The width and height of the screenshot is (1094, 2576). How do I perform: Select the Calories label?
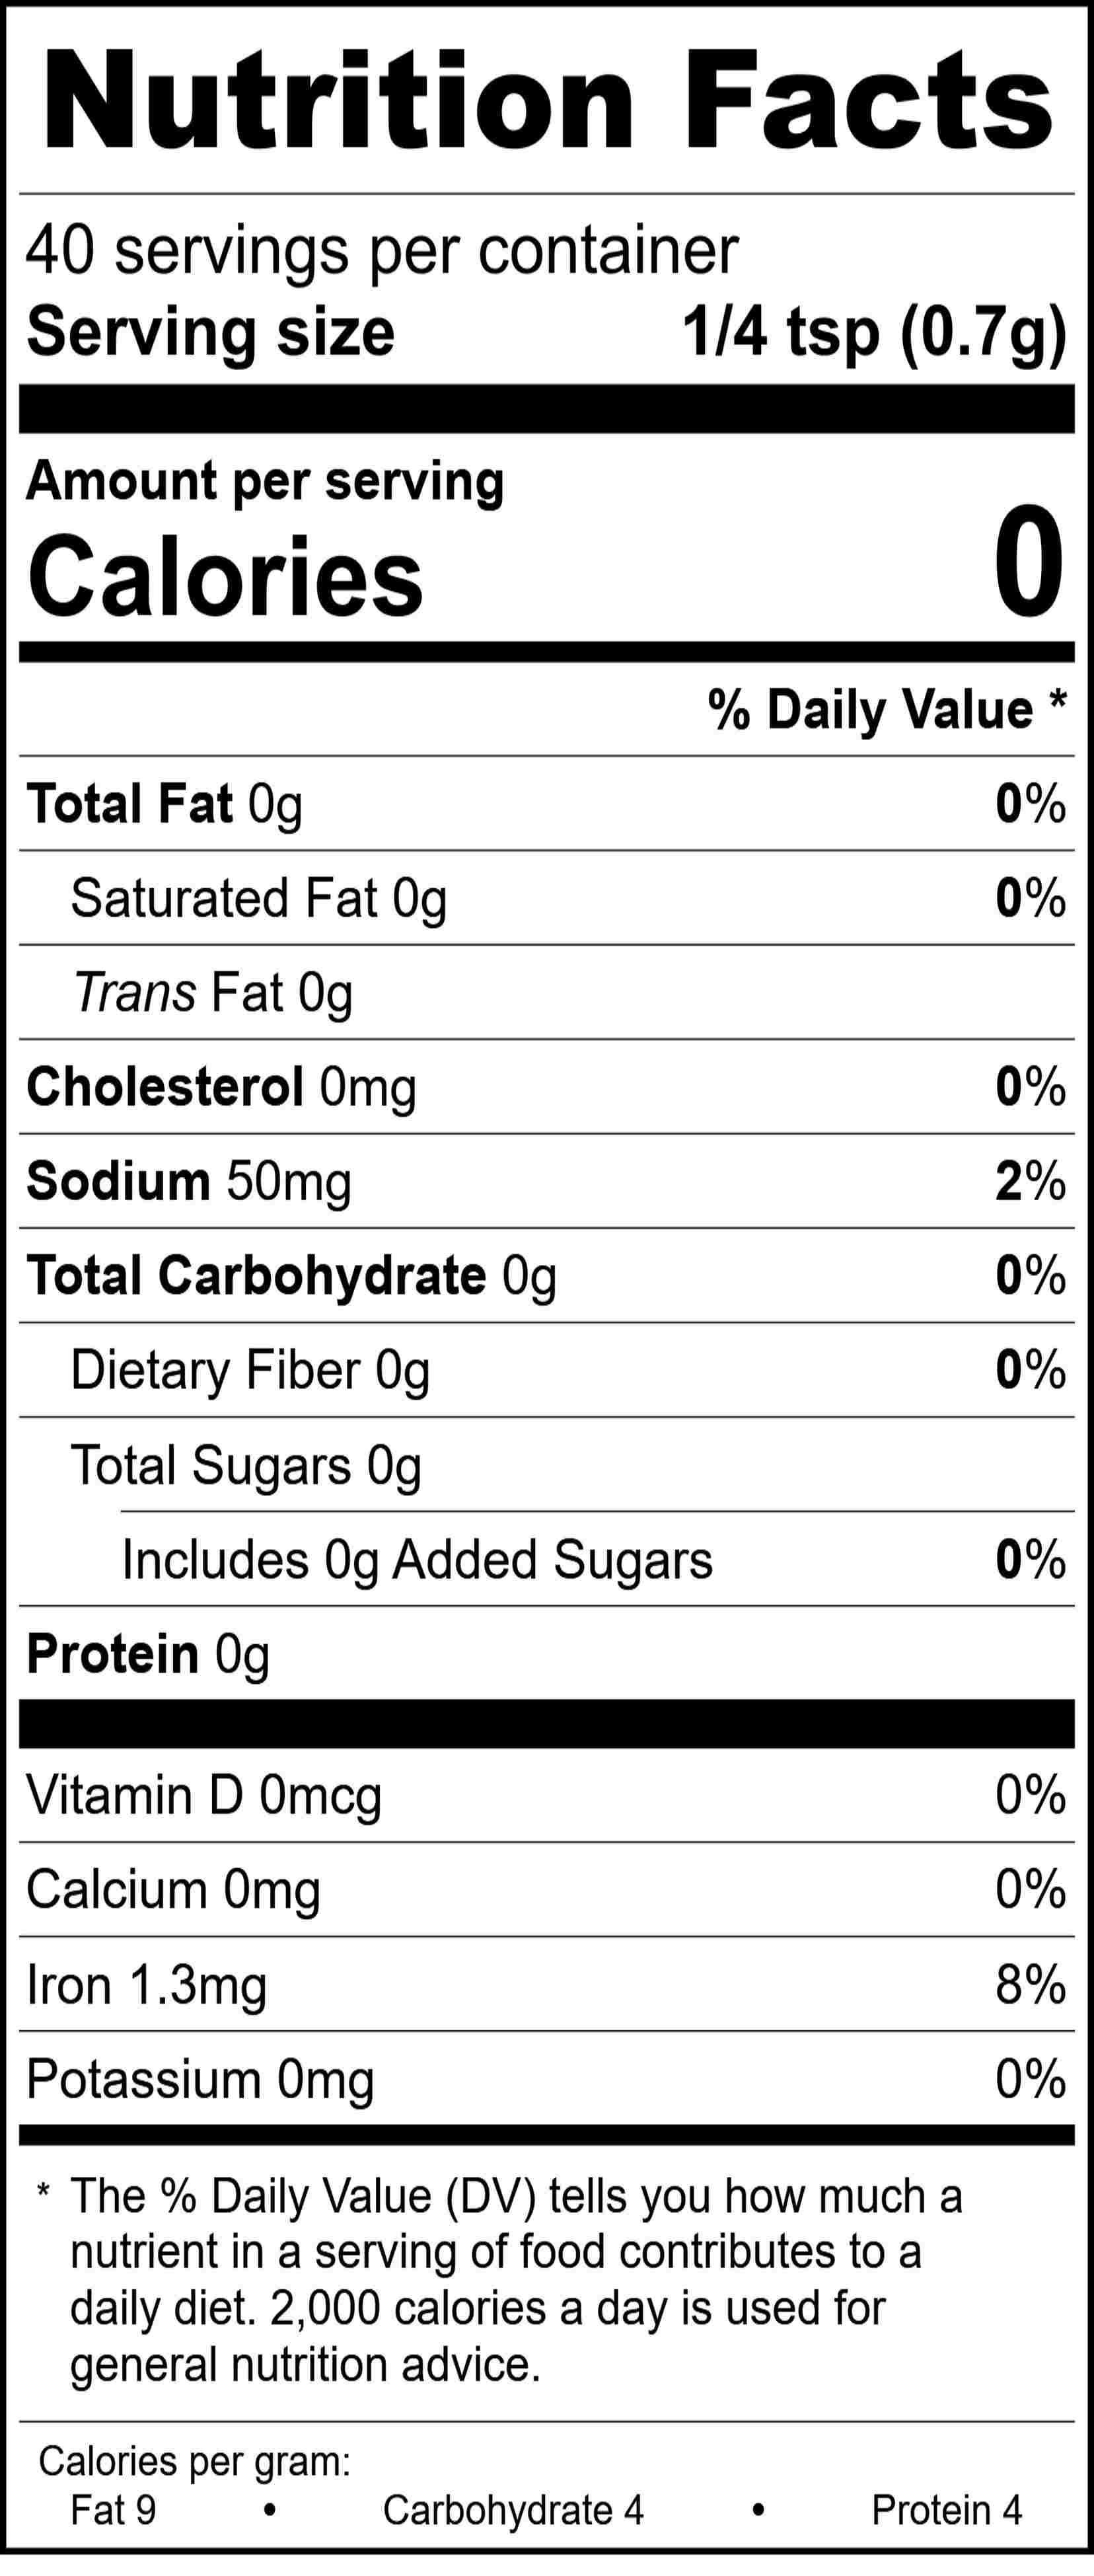[x=225, y=577]
